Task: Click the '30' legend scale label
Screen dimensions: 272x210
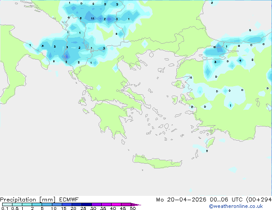Action: pos(94,208)
